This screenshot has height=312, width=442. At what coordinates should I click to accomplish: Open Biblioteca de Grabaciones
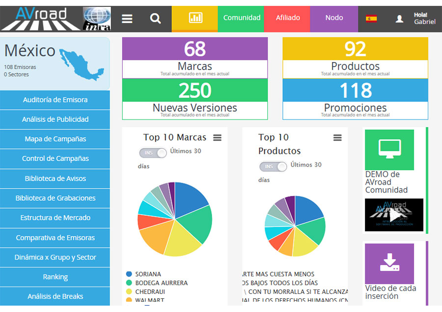(x=55, y=198)
